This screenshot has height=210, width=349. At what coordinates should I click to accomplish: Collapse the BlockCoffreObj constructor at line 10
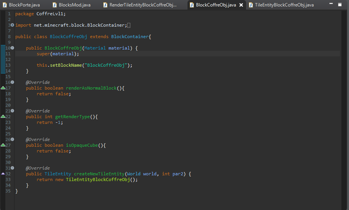(13, 48)
